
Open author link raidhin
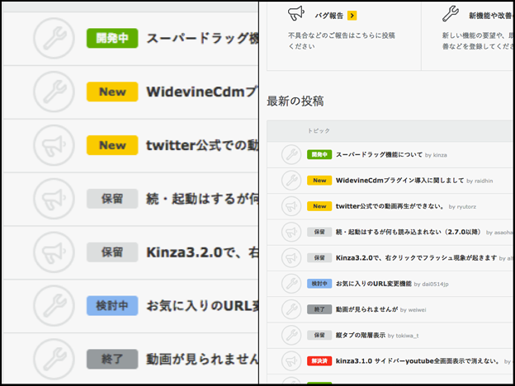pos(484,181)
